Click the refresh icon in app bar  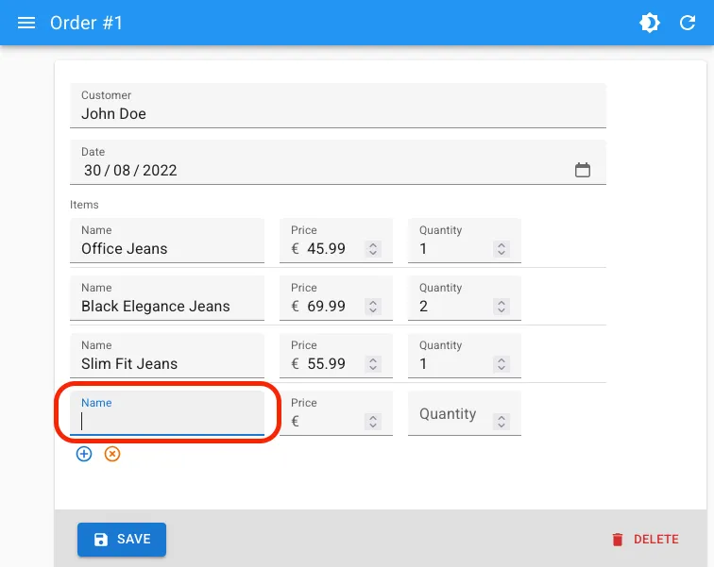click(688, 23)
